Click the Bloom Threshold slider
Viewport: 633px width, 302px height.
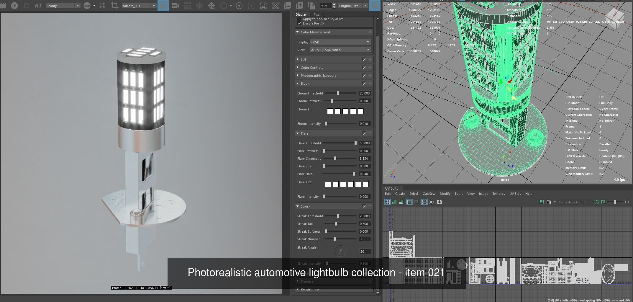point(341,93)
